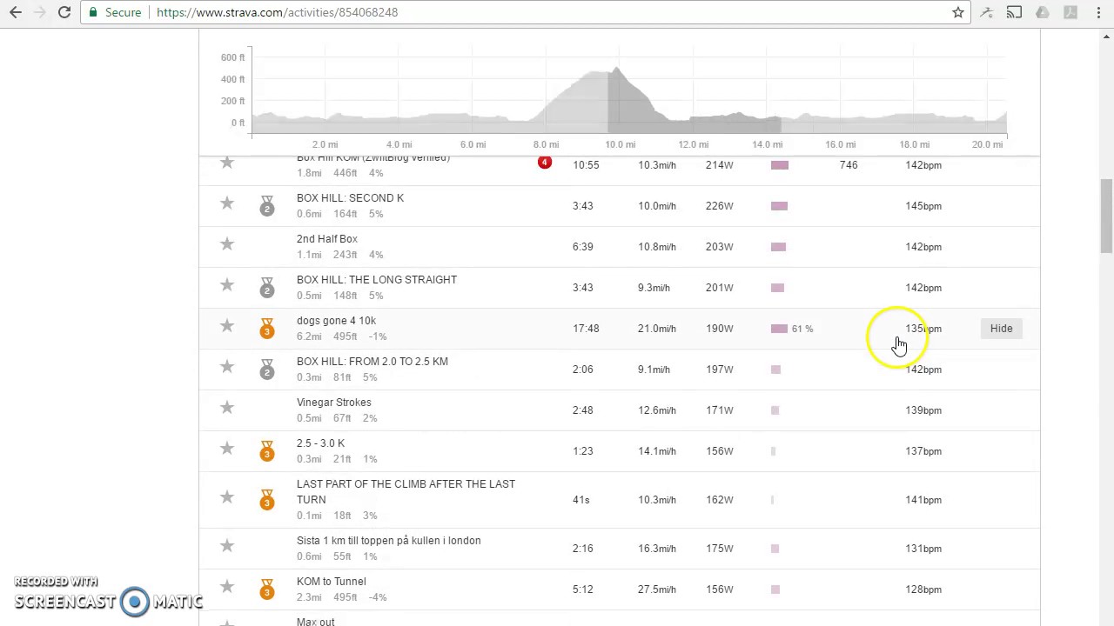Click the red 4 badge on Box Hill KOM

(545, 163)
